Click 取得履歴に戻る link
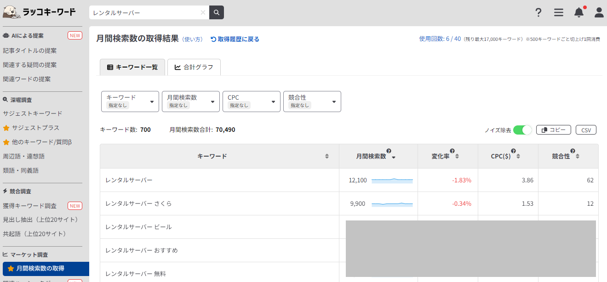This screenshot has height=282, width=607. click(x=235, y=39)
